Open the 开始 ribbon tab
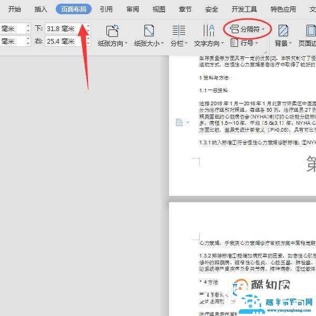The image size is (316, 316). 15,9
